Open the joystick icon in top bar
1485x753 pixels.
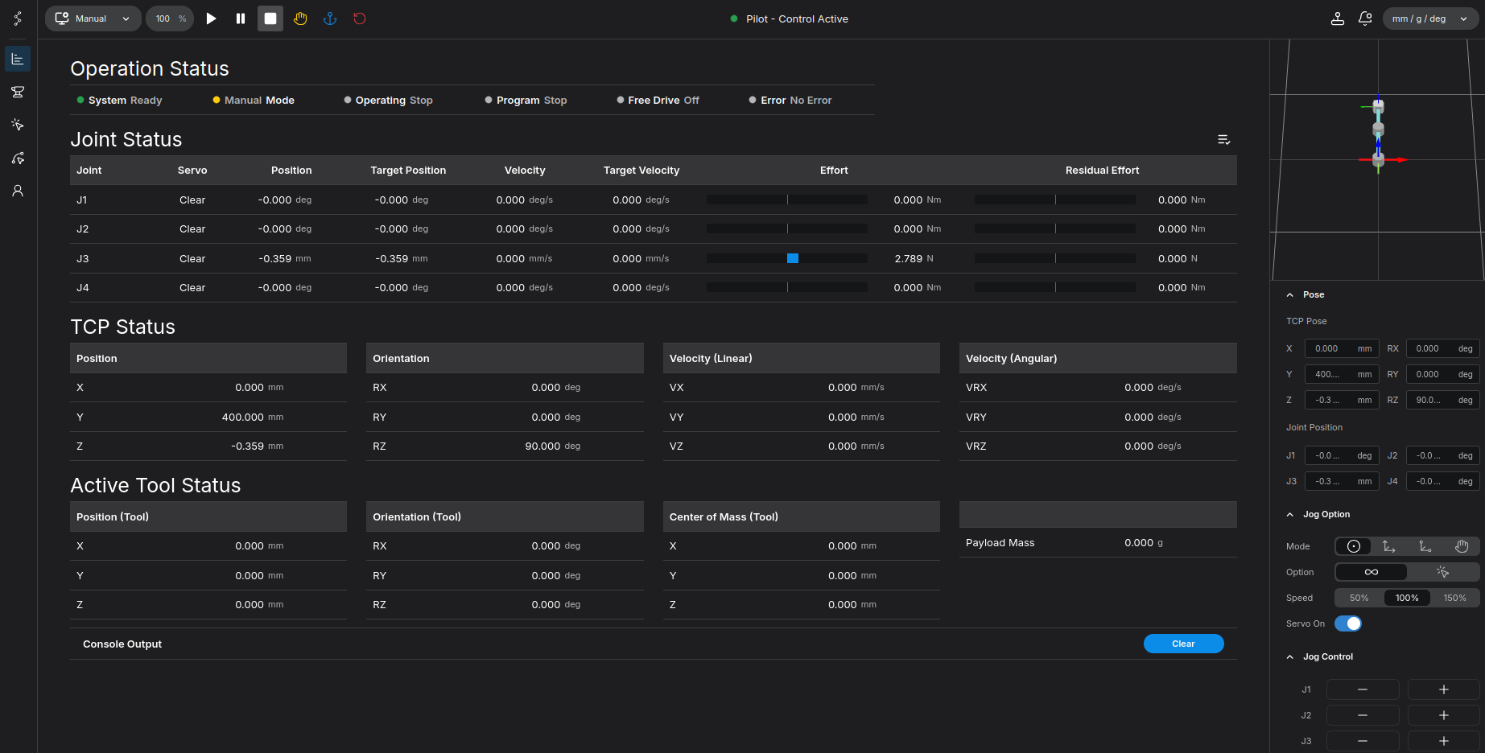[1338, 19]
